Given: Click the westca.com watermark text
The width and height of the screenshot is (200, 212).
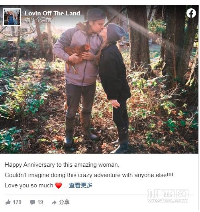Looking at the screenshot, I should click(x=168, y=201).
